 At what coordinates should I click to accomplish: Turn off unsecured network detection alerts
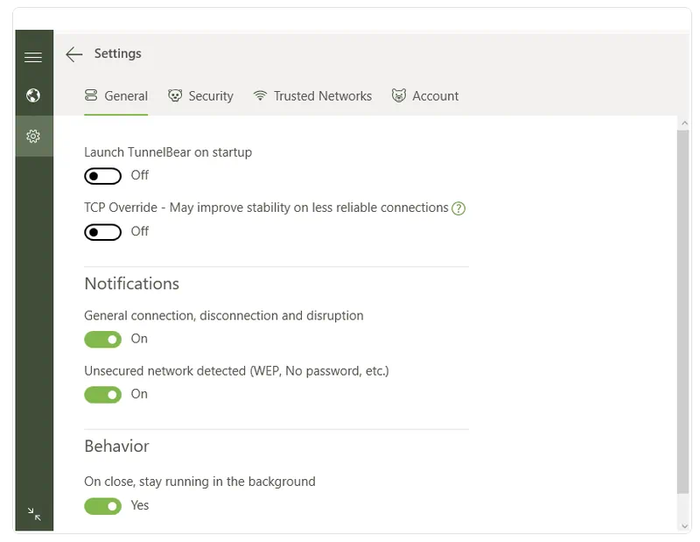[x=102, y=394]
